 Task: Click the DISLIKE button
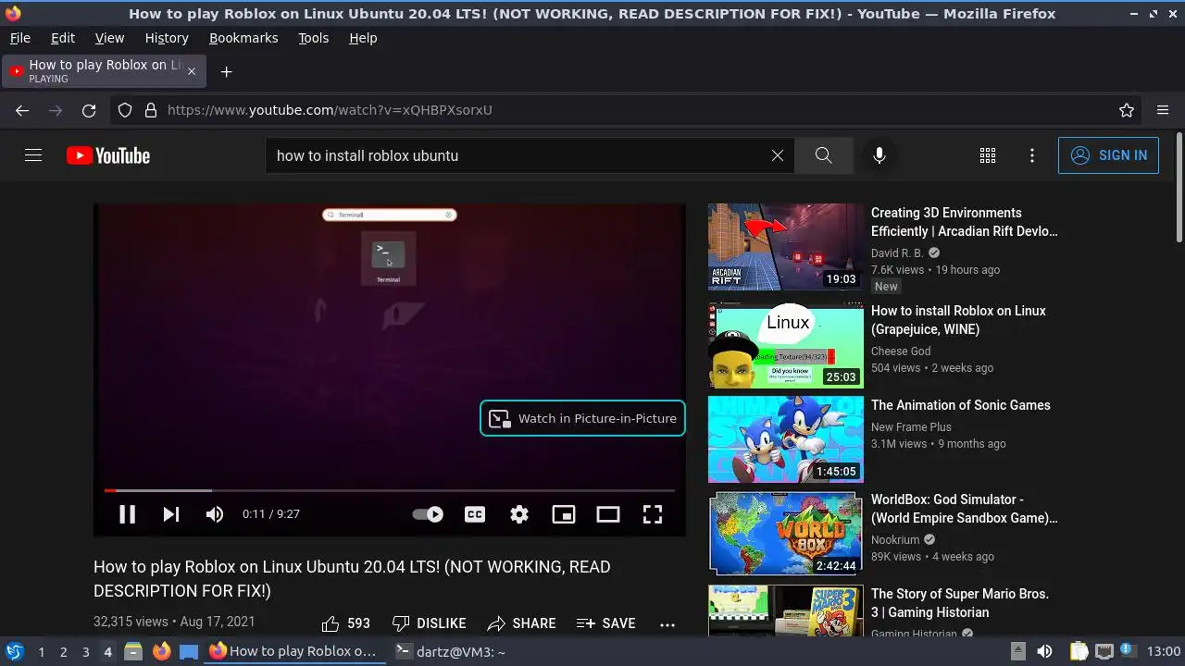[429, 623]
